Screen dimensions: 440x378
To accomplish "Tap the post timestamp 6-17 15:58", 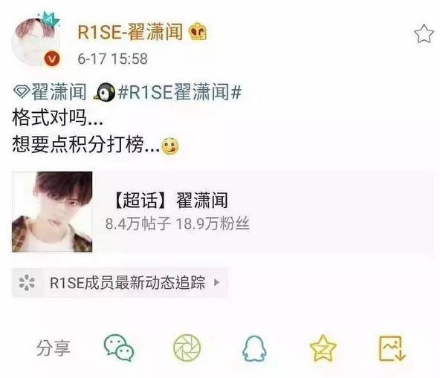I will click(112, 59).
